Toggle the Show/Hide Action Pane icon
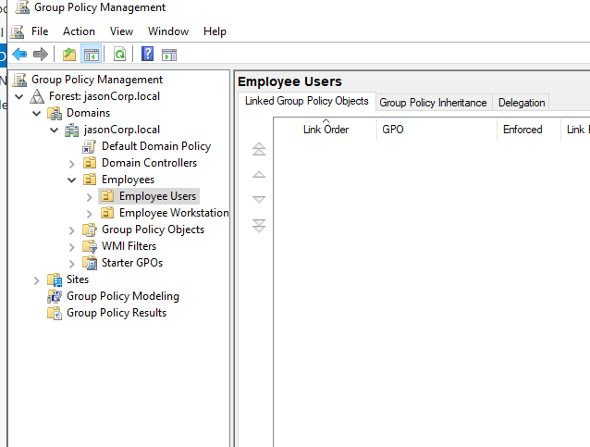 pos(169,55)
